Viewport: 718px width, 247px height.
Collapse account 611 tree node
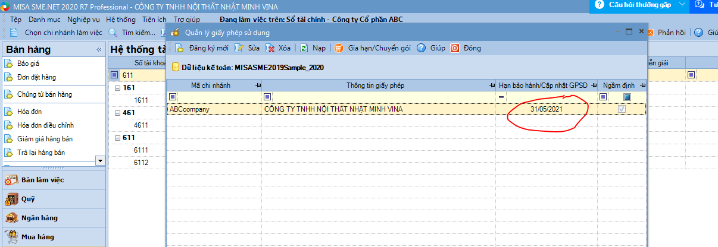tap(117, 137)
